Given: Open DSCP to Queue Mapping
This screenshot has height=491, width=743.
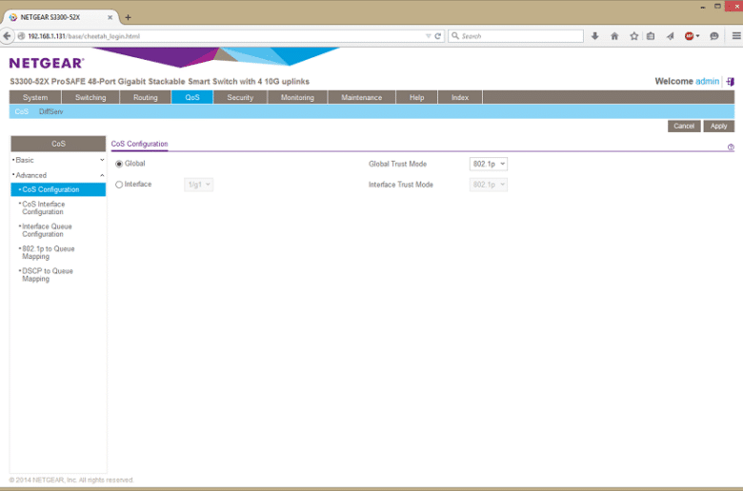Looking at the screenshot, I should click(x=47, y=275).
